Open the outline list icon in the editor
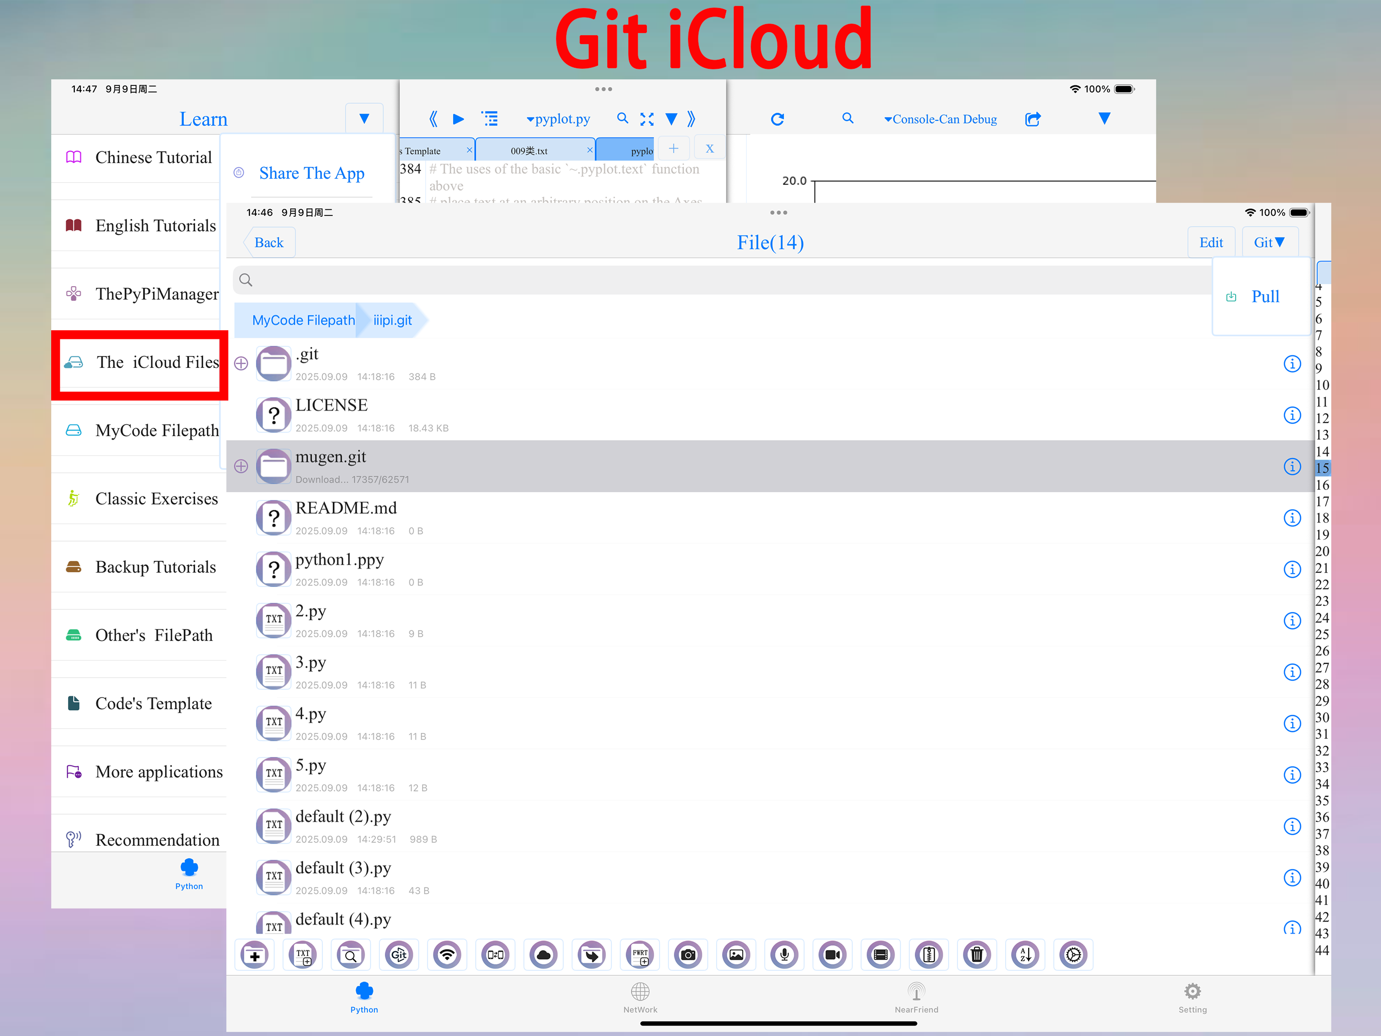Image resolution: width=1381 pixels, height=1036 pixels. coord(490,118)
